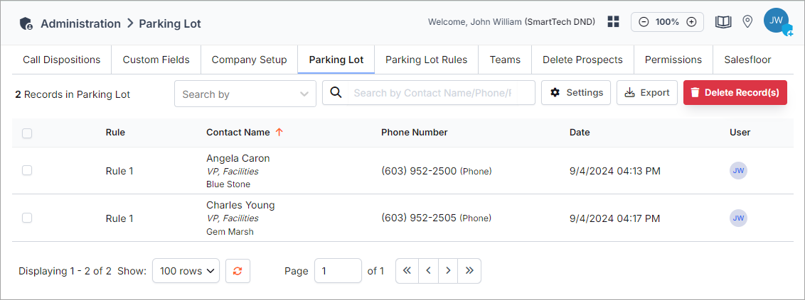Image resolution: width=805 pixels, height=300 pixels.
Task: Open the Search by dropdown
Action: [245, 94]
